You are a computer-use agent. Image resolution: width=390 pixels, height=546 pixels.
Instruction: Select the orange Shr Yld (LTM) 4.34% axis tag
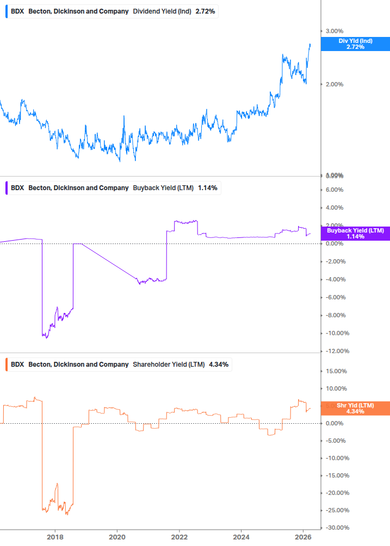click(355, 408)
